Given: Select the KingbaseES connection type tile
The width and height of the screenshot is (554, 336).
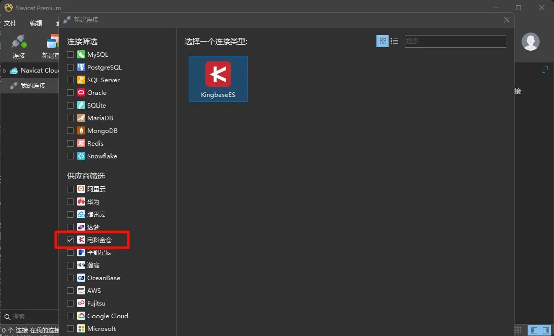Looking at the screenshot, I should coord(218,79).
